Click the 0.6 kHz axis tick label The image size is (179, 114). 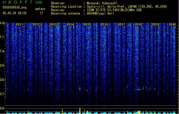(2, 108)
